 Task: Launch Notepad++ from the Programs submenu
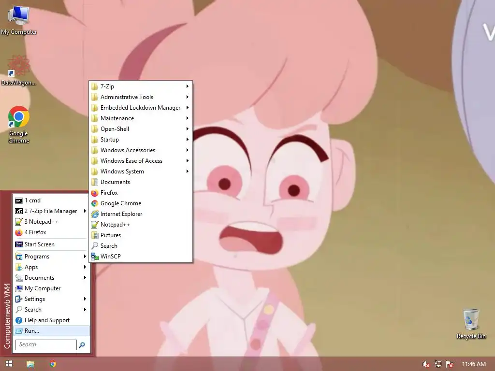point(141,225)
